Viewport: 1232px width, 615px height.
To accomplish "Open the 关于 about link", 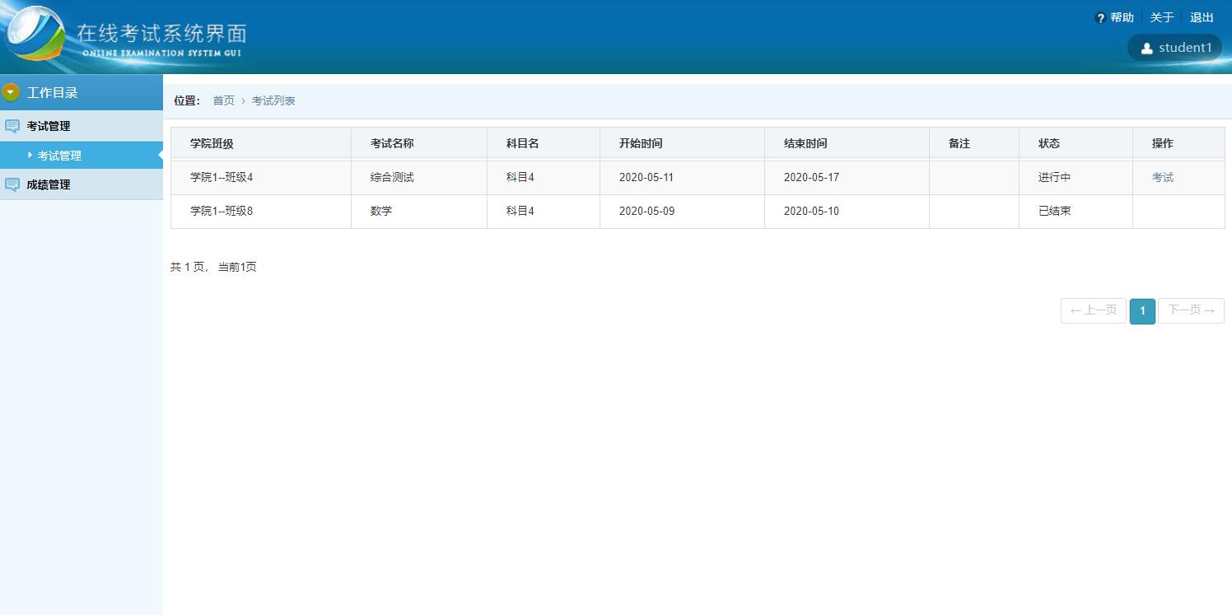I will 1162,17.
